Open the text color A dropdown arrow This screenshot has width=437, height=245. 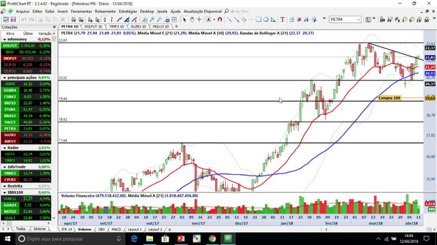[214, 20]
